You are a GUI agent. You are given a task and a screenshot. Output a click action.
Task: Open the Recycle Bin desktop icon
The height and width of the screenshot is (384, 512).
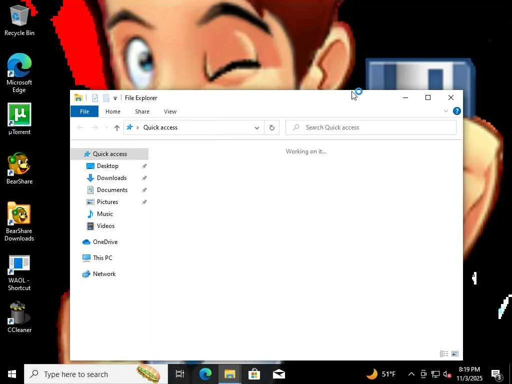[x=19, y=19]
